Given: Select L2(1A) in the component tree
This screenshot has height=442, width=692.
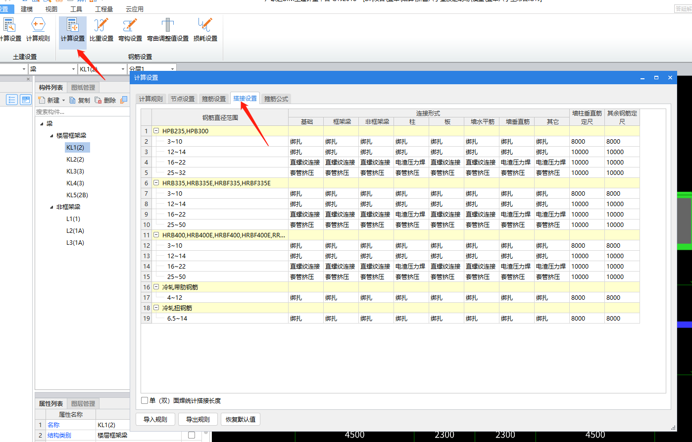Looking at the screenshot, I should click(x=75, y=231).
